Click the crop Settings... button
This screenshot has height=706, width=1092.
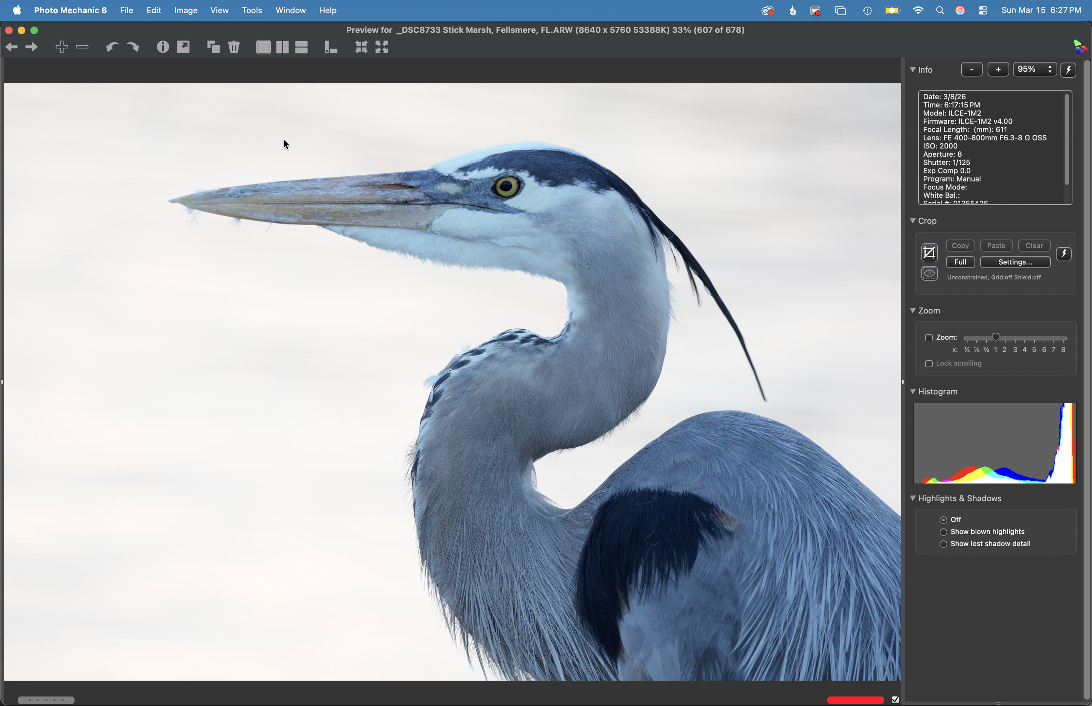1015,262
